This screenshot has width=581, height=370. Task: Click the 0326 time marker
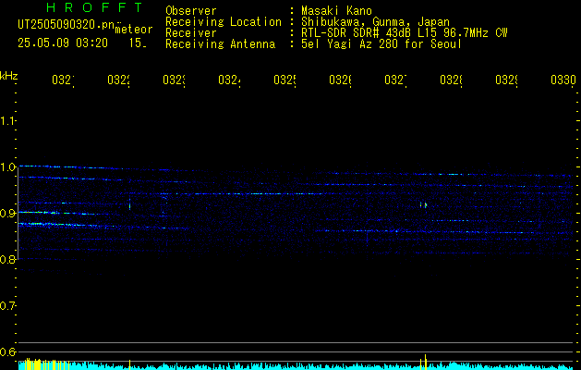tap(341, 80)
